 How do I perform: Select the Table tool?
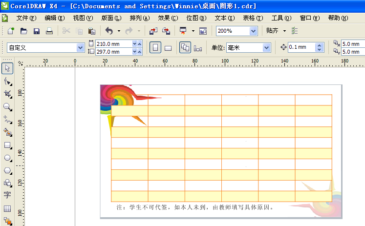[x=7, y=208]
